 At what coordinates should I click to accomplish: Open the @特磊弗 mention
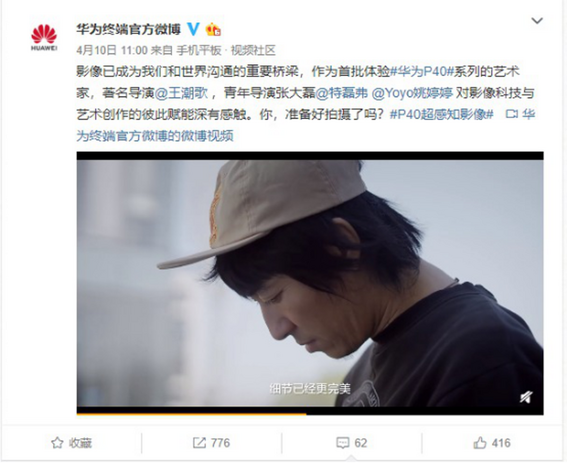341,93
